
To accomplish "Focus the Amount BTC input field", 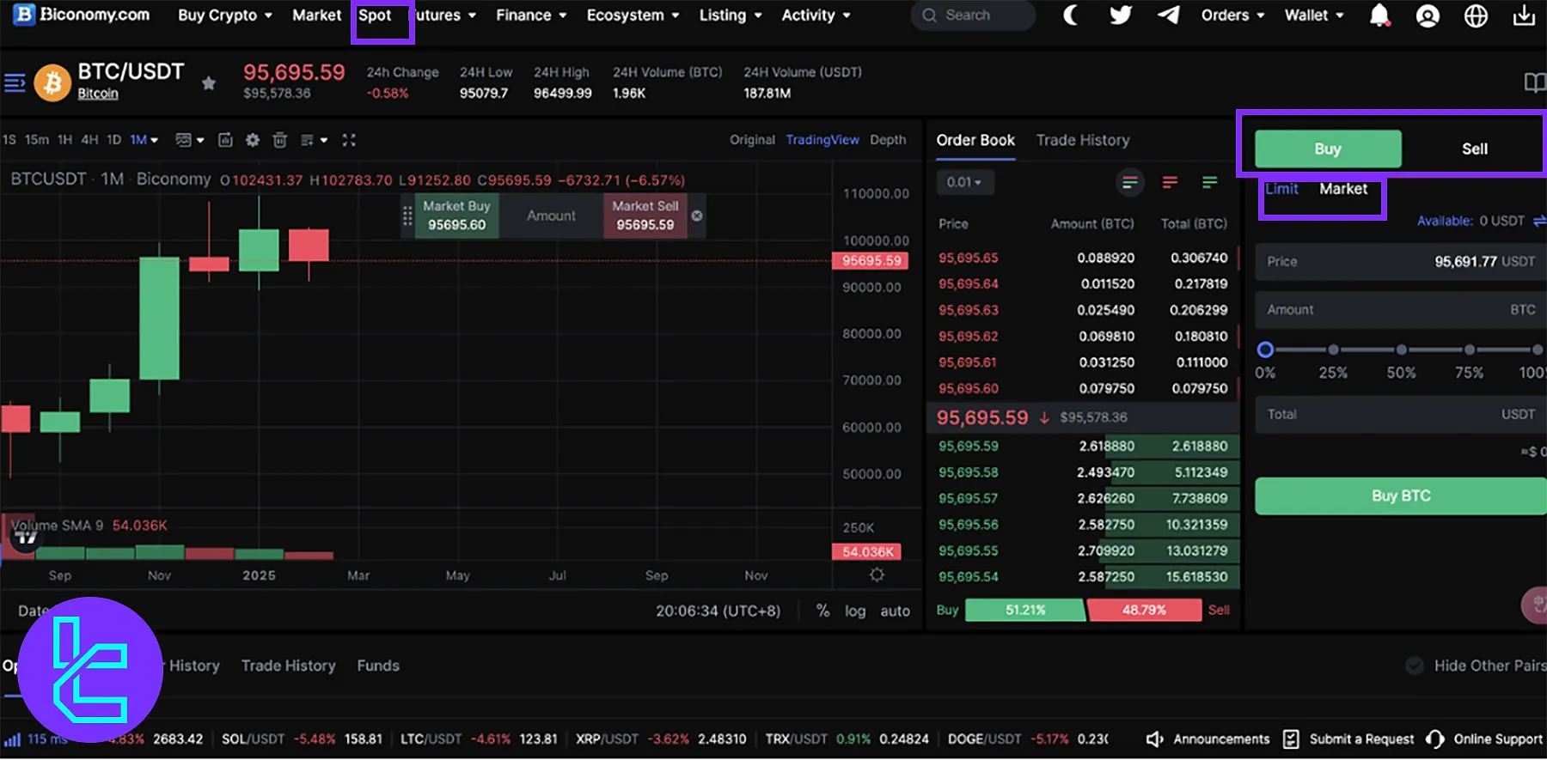I will (1401, 310).
